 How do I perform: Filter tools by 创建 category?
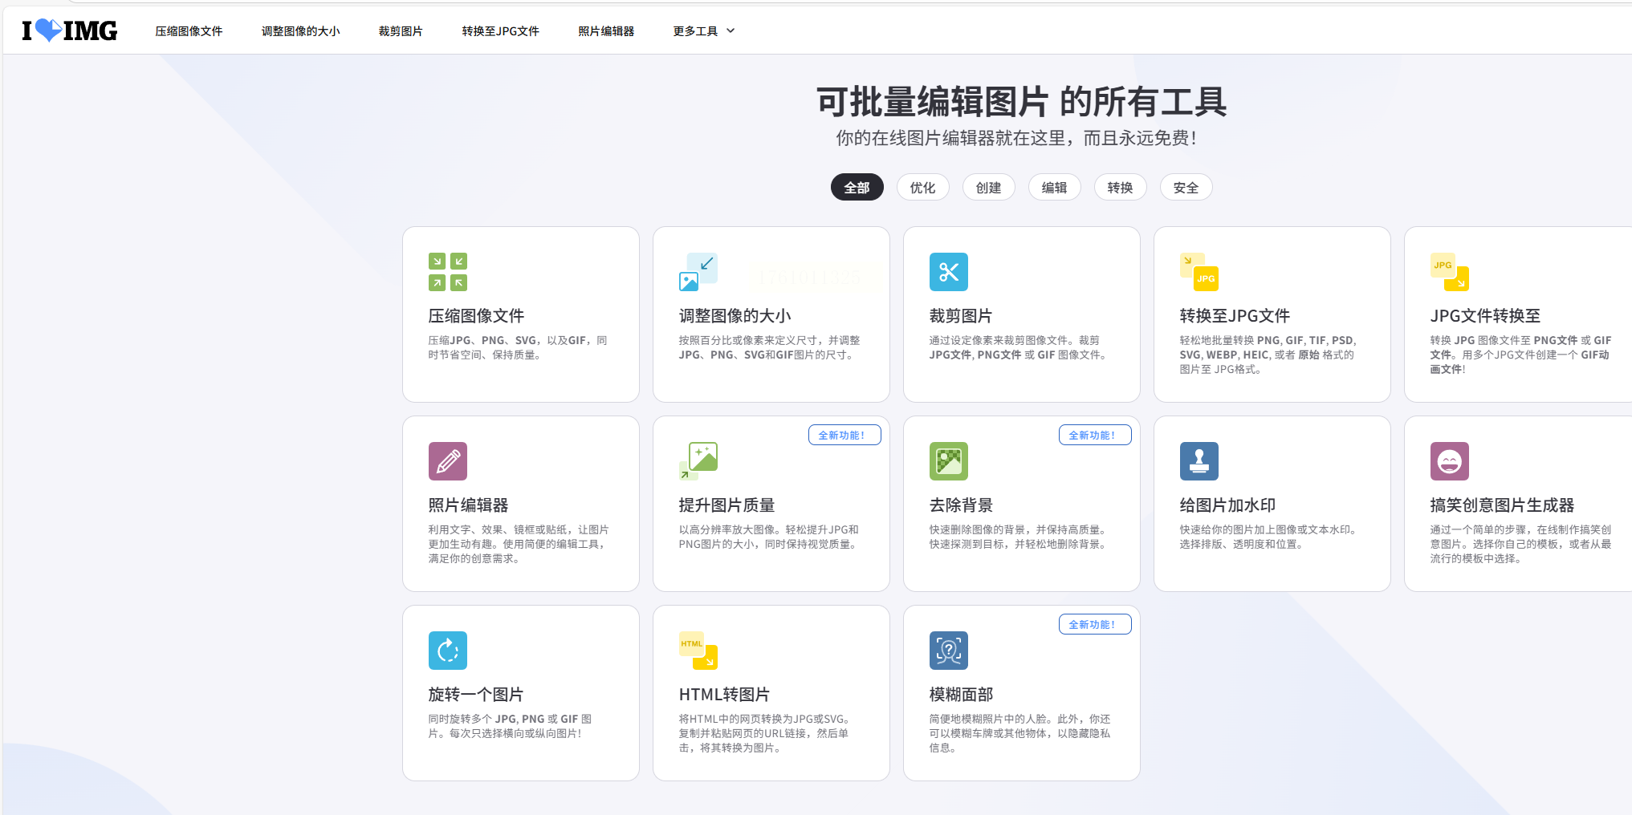(x=988, y=188)
